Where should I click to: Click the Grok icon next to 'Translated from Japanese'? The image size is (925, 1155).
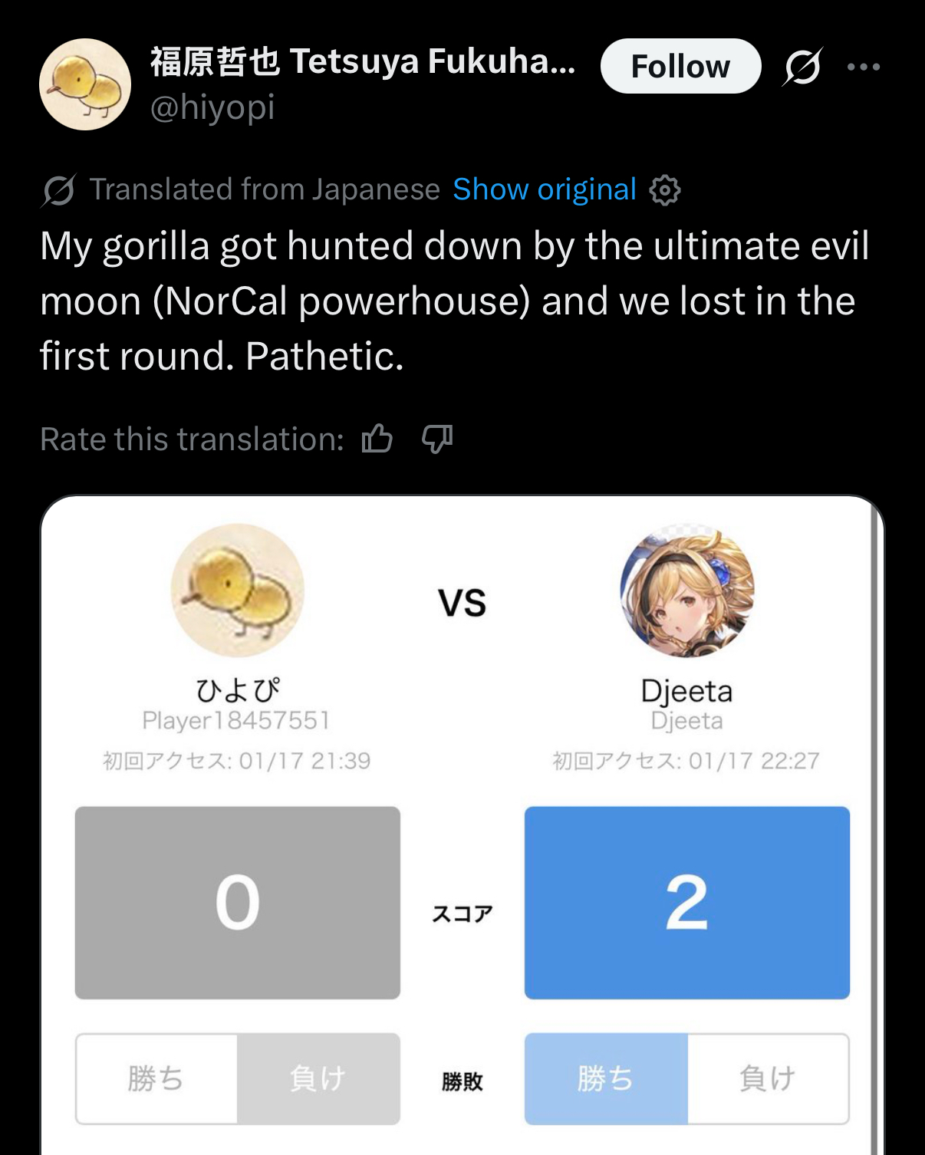(59, 189)
